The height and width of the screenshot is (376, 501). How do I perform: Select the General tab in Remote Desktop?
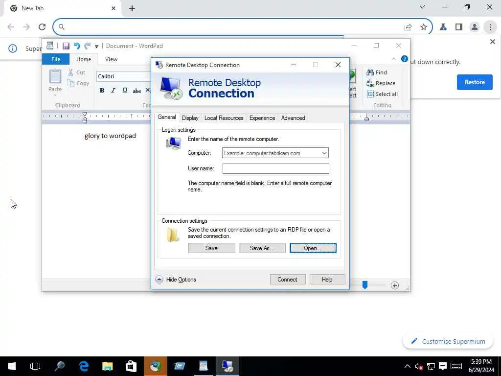tap(167, 117)
